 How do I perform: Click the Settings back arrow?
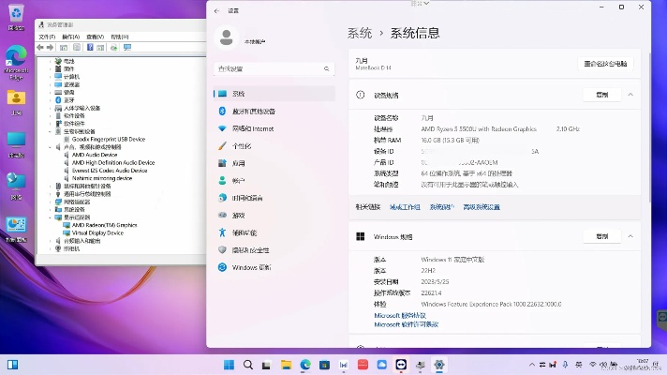[x=217, y=10]
